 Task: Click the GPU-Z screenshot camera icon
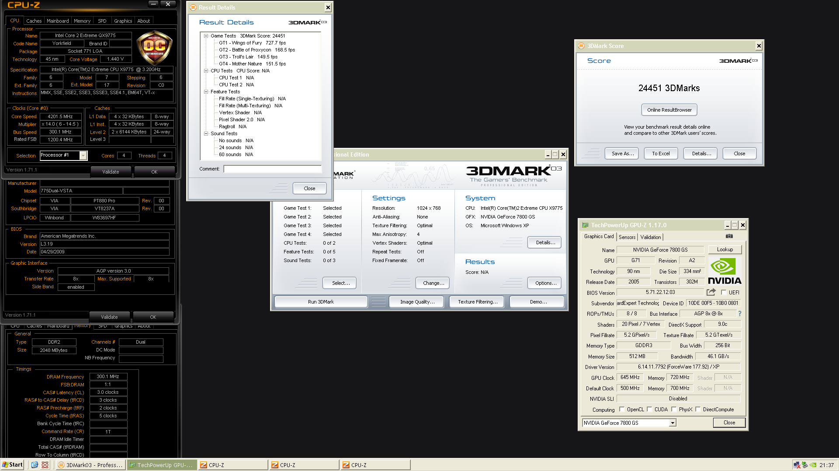coord(729,236)
